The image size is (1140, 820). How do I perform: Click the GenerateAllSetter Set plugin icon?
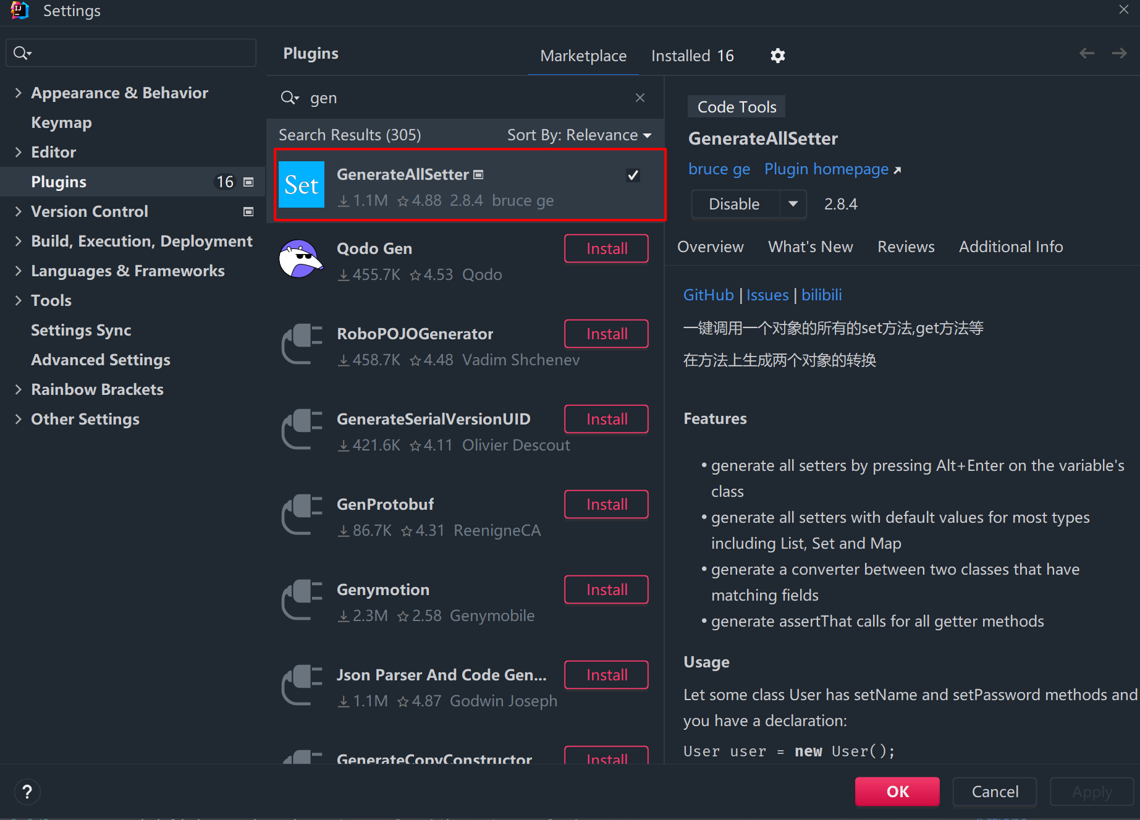(x=302, y=185)
